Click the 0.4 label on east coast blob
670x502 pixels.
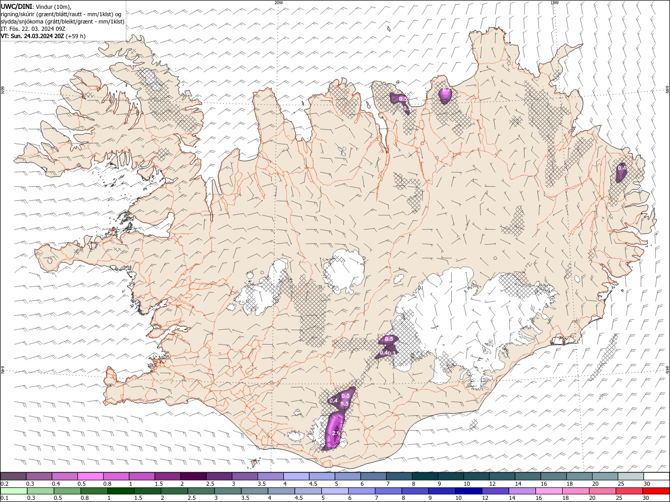[x=621, y=168]
